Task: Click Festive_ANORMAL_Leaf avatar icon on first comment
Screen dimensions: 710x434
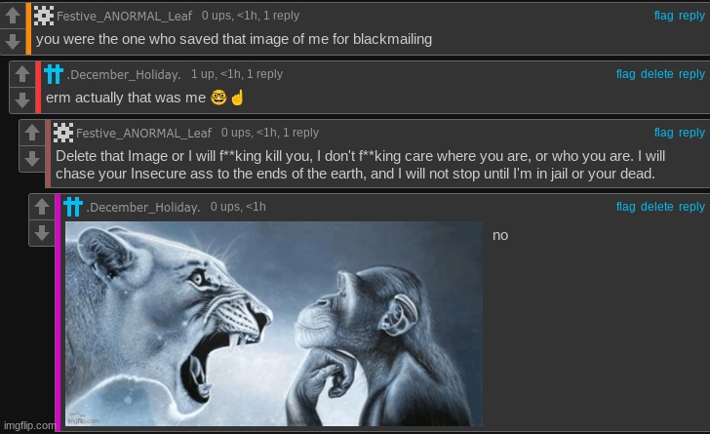Action: pos(43,16)
